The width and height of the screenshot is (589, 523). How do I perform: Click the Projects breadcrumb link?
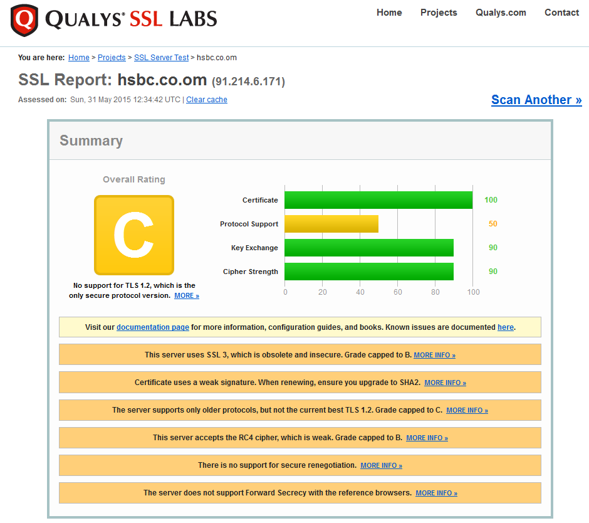click(112, 58)
